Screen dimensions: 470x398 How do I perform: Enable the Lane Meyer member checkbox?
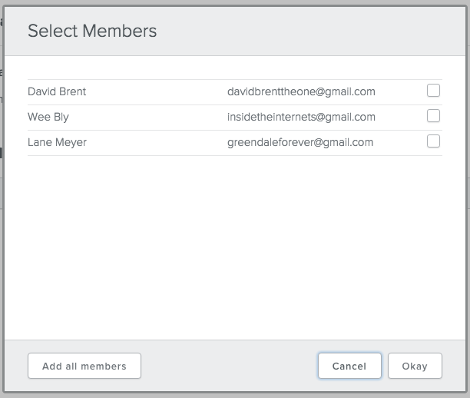pos(433,141)
